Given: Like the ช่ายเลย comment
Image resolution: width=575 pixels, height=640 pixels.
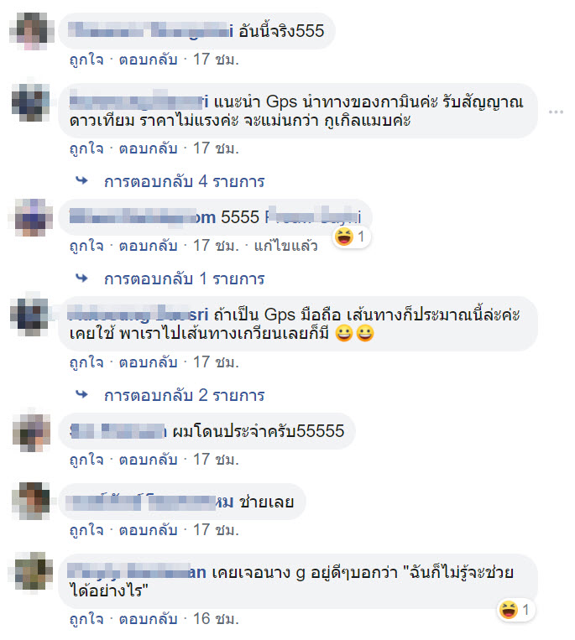Looking at the screenshot, I should 86,530.
